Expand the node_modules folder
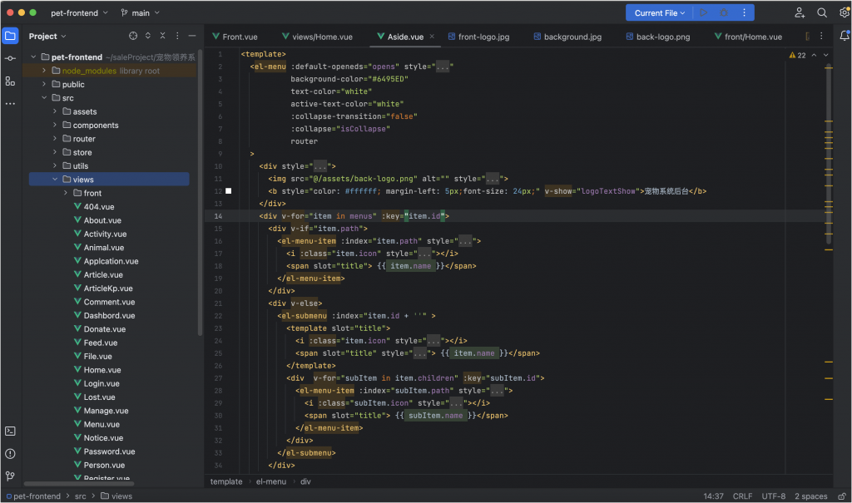Viewport: 852px width, 503px height. click(44, 71)
